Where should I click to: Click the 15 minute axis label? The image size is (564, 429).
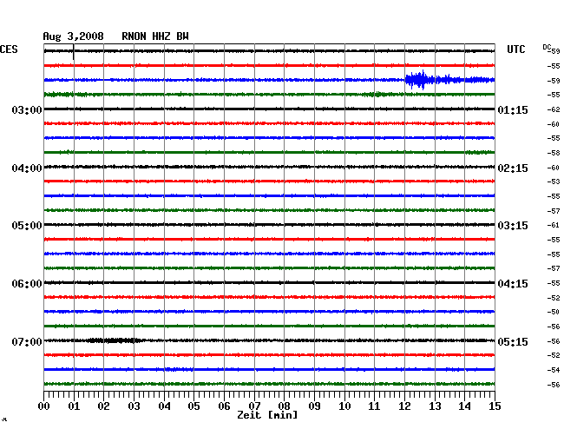pos(495,406)
